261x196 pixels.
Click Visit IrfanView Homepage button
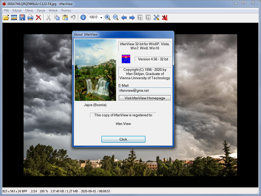pos(145,98)
